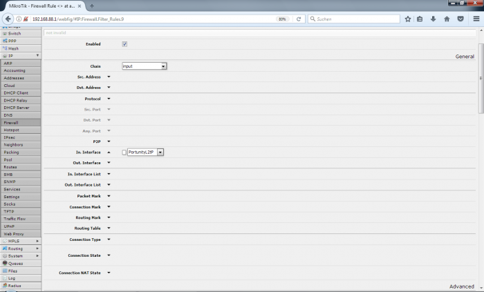Expand the Protocol field arrow

click(x=109, y=99)
